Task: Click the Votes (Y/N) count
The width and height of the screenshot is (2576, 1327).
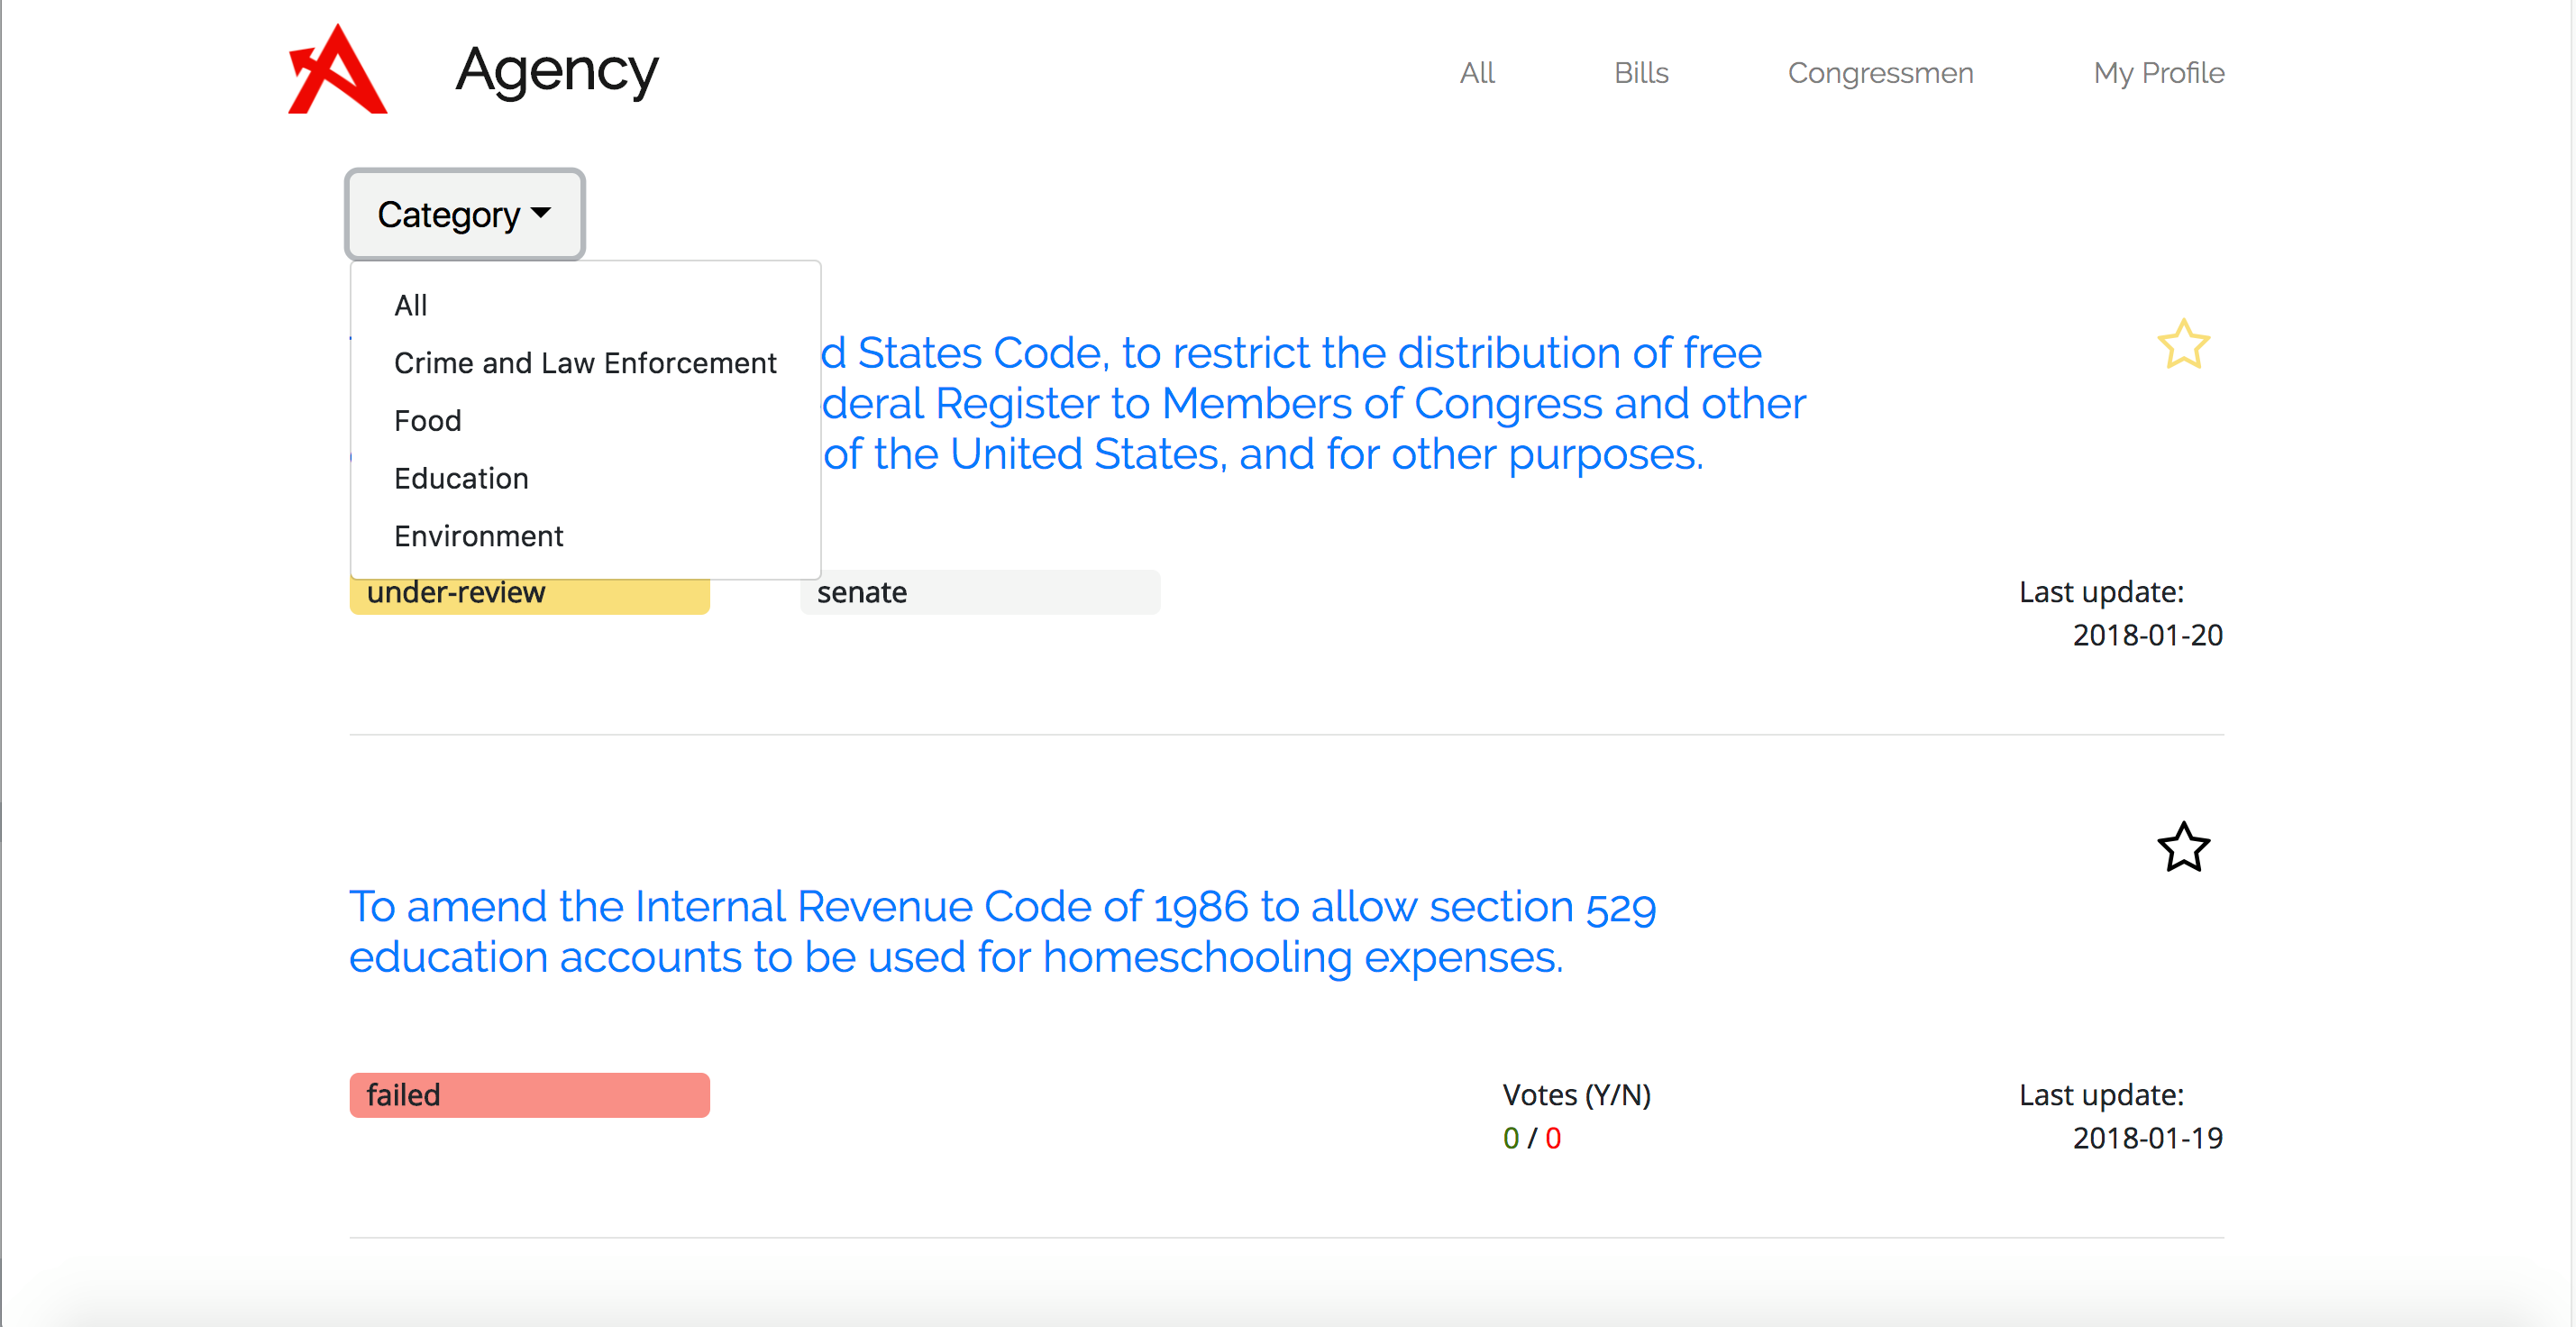Action: tap(1531, 1138)
